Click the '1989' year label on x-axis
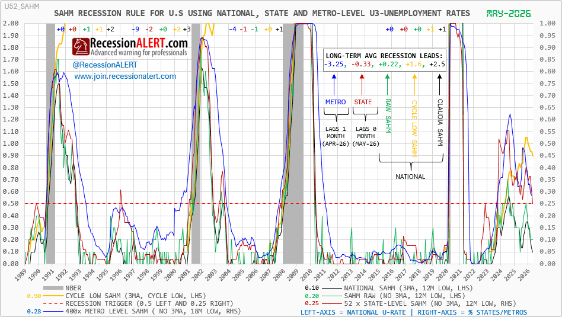562x317 pixels. point(20,275)
